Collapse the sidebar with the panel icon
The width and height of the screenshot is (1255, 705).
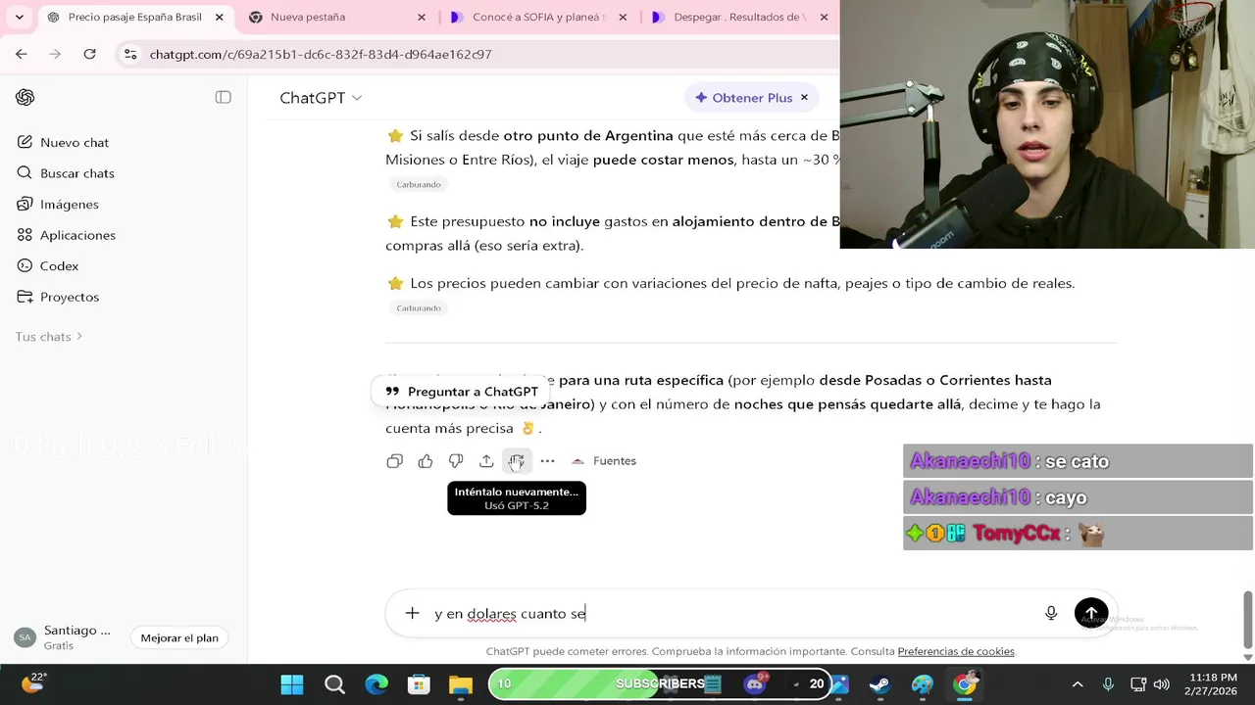[x=223, y=97]
